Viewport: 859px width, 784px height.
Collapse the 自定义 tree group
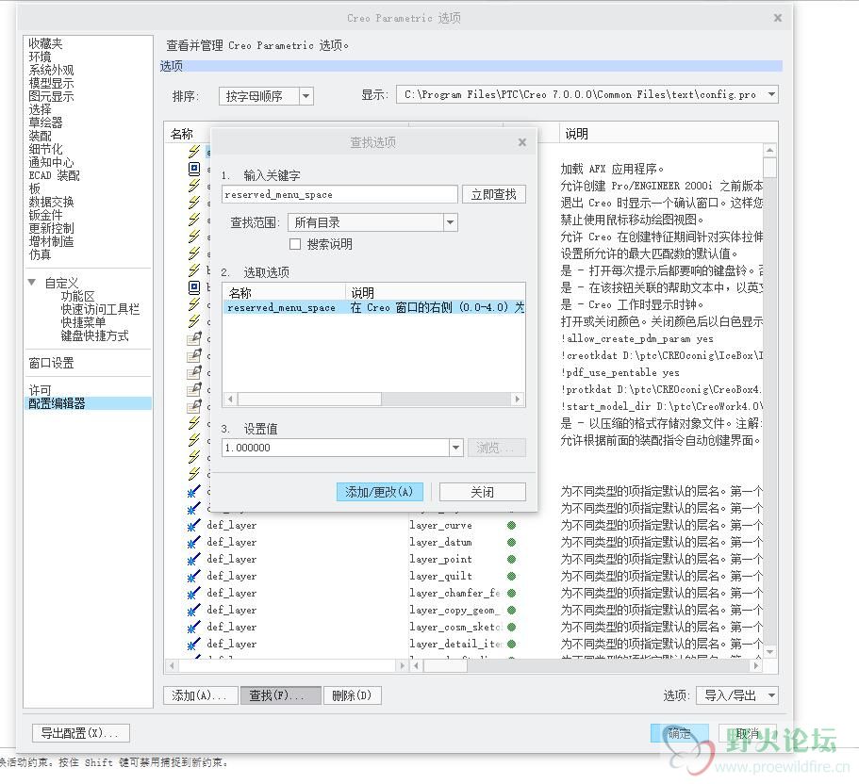click(x=32, y=283)
